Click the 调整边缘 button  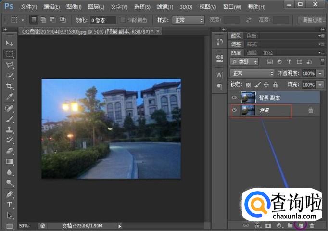tap(312, 20)
